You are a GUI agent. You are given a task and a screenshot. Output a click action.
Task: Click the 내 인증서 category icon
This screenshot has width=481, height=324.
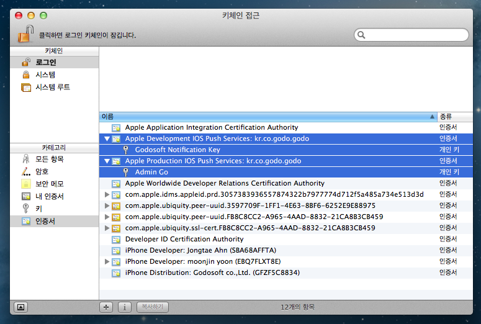tap(26, 196)
